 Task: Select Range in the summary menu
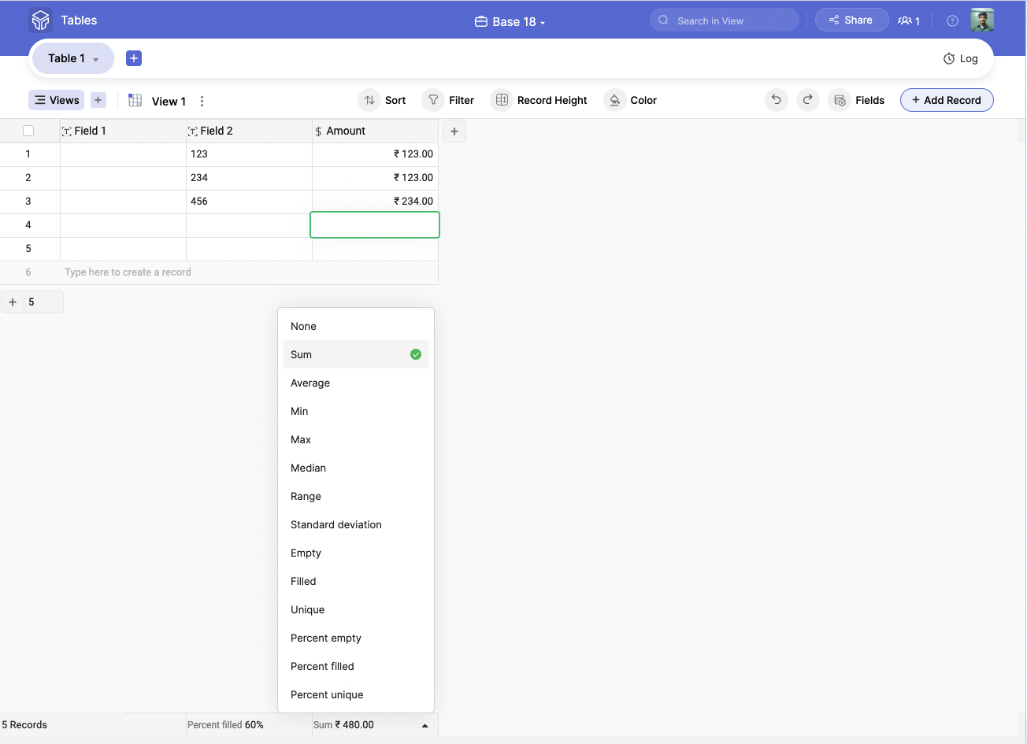(x=356, y=496)
